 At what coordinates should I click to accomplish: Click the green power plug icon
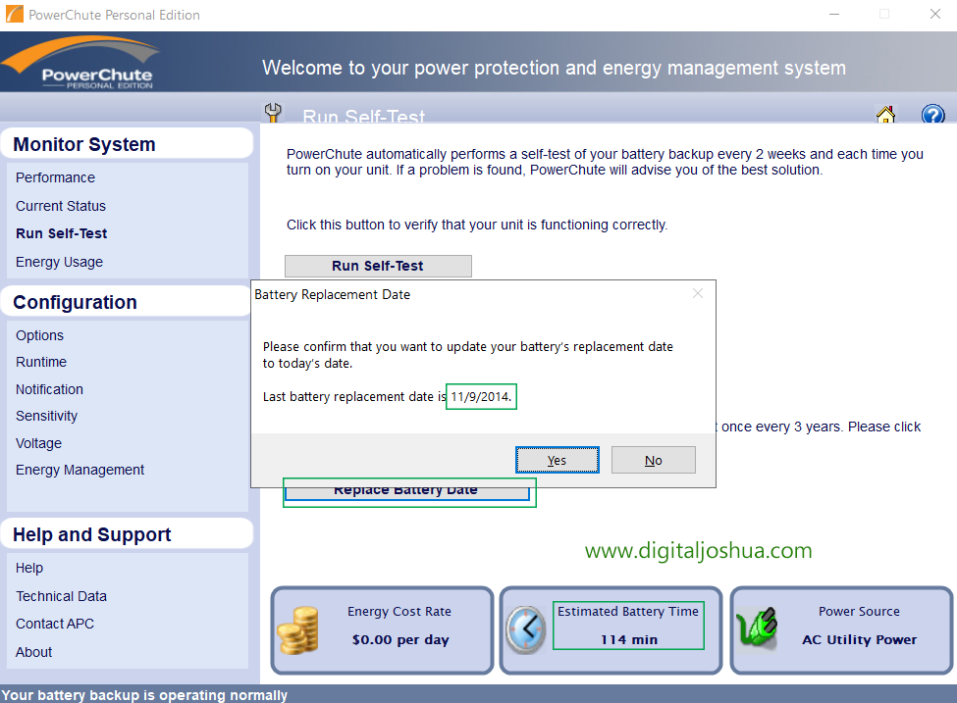[x=757, y=628]
